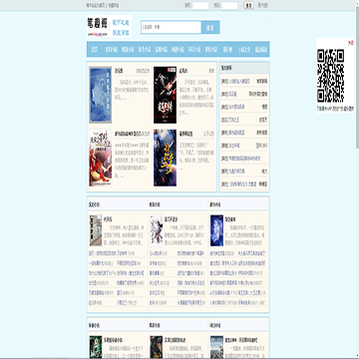359x359 pixels.
Task: Click the user registration link in top bar
Action: tap(262, 6)
